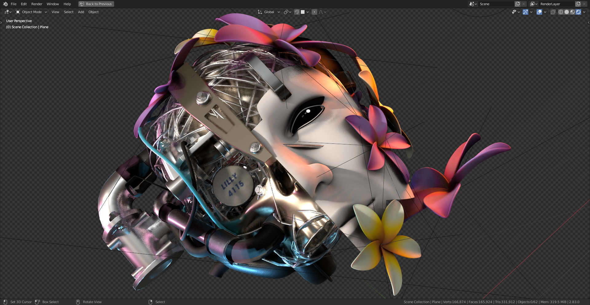Expand the left toolbar arrow
Viewport: 590px width, 305px height.
(x=1, y=22)
